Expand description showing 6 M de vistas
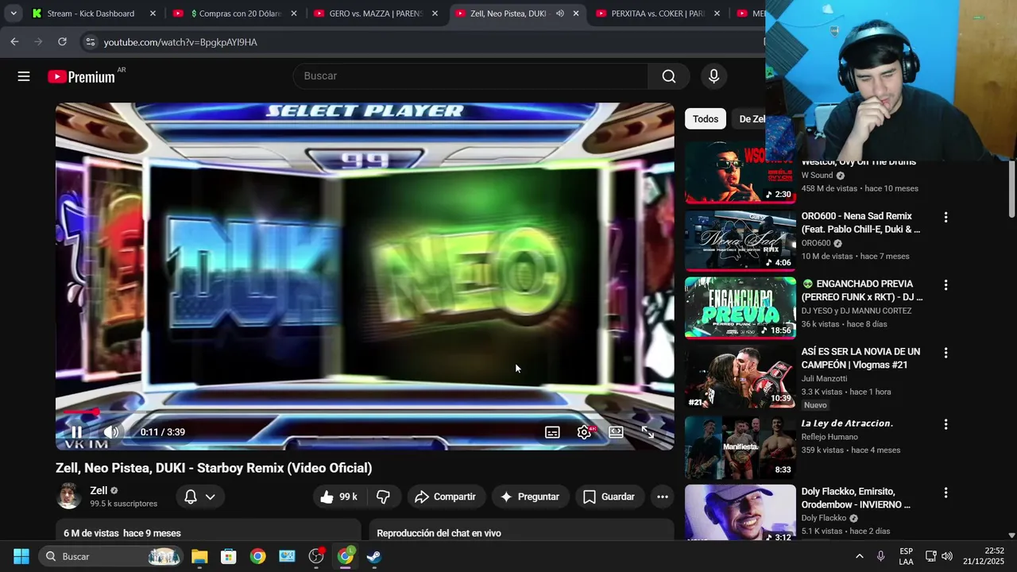Screen dimensions: 1017x572 coord(208,531)
